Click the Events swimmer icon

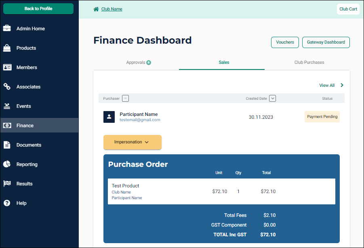pyautogui.click(x=7, y=106)
